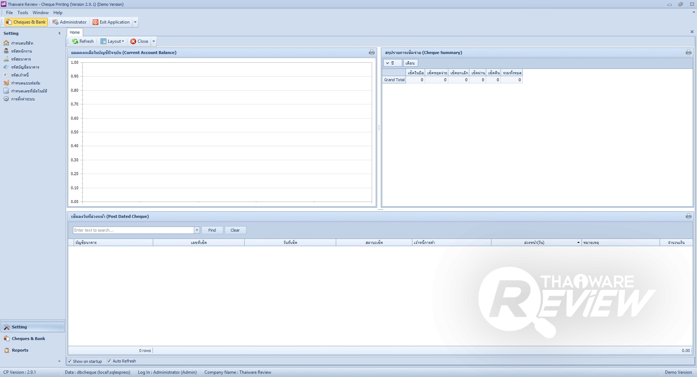Open the Layout dropdown menu
The width and height of the screenshot is (697, 377).
pos(113,41)
